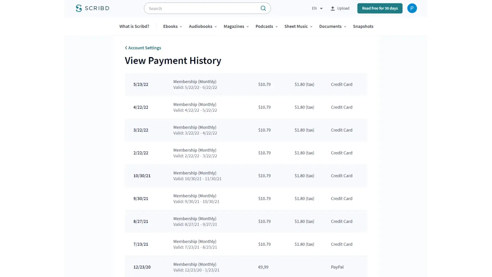
Task: Expand the Podcasts dropdown
Action: click(266, 26)
